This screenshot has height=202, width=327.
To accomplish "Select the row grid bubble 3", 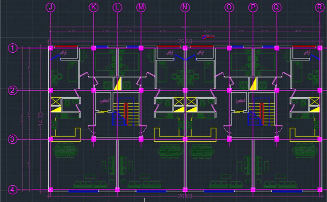I will pyautogui.click(x=13, y=139).
